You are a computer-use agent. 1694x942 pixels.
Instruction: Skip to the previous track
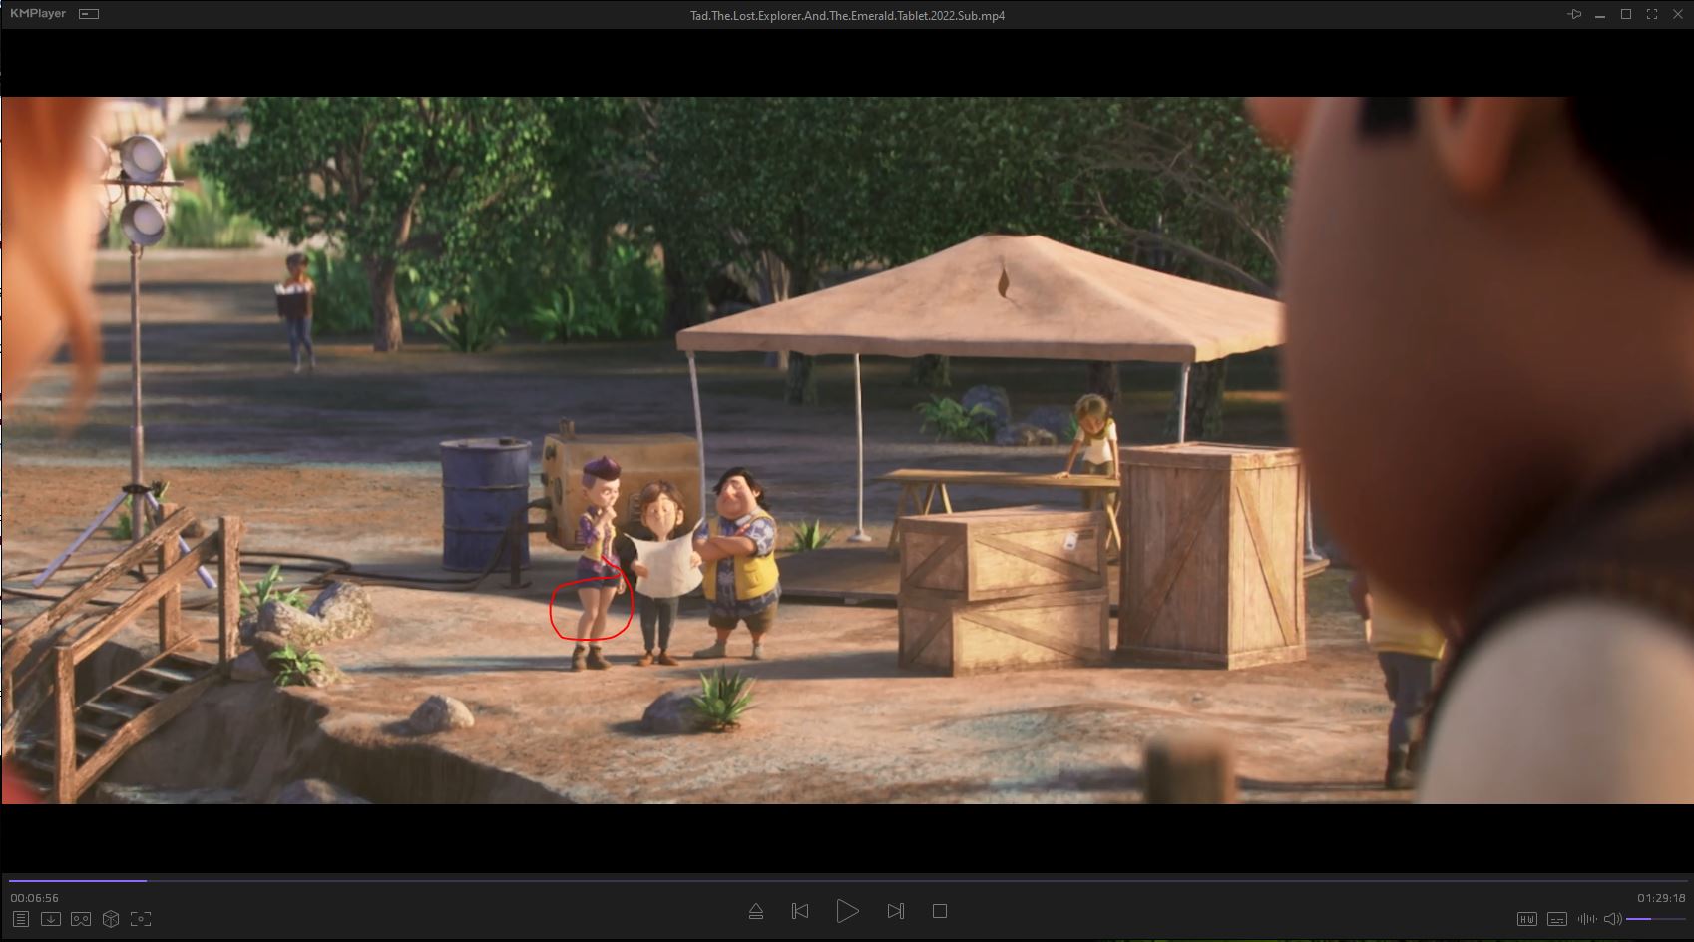pos(800,911)
